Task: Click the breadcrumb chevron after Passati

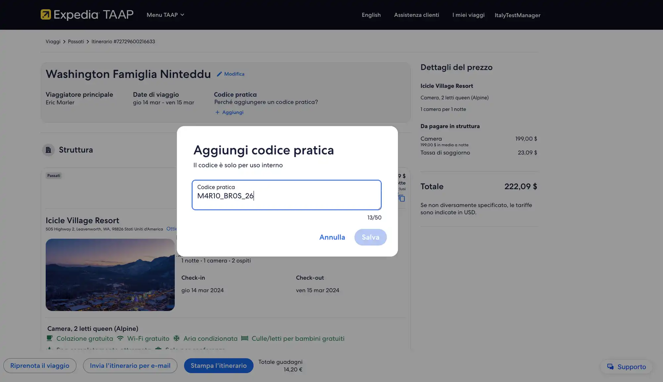Action: (88, 42)
